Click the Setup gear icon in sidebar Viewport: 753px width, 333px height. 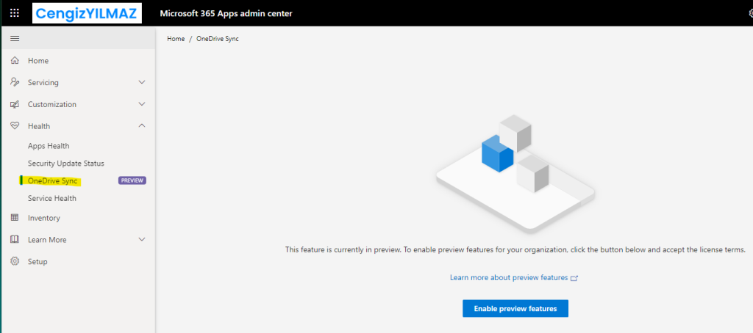pyautogui.click(x=14, y=262)
